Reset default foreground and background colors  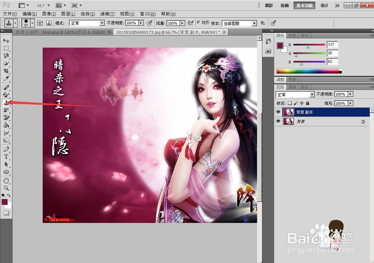(x=3, y=195)
